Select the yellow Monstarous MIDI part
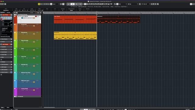Viewport: 195px width, 110px height. coord(75,35)
